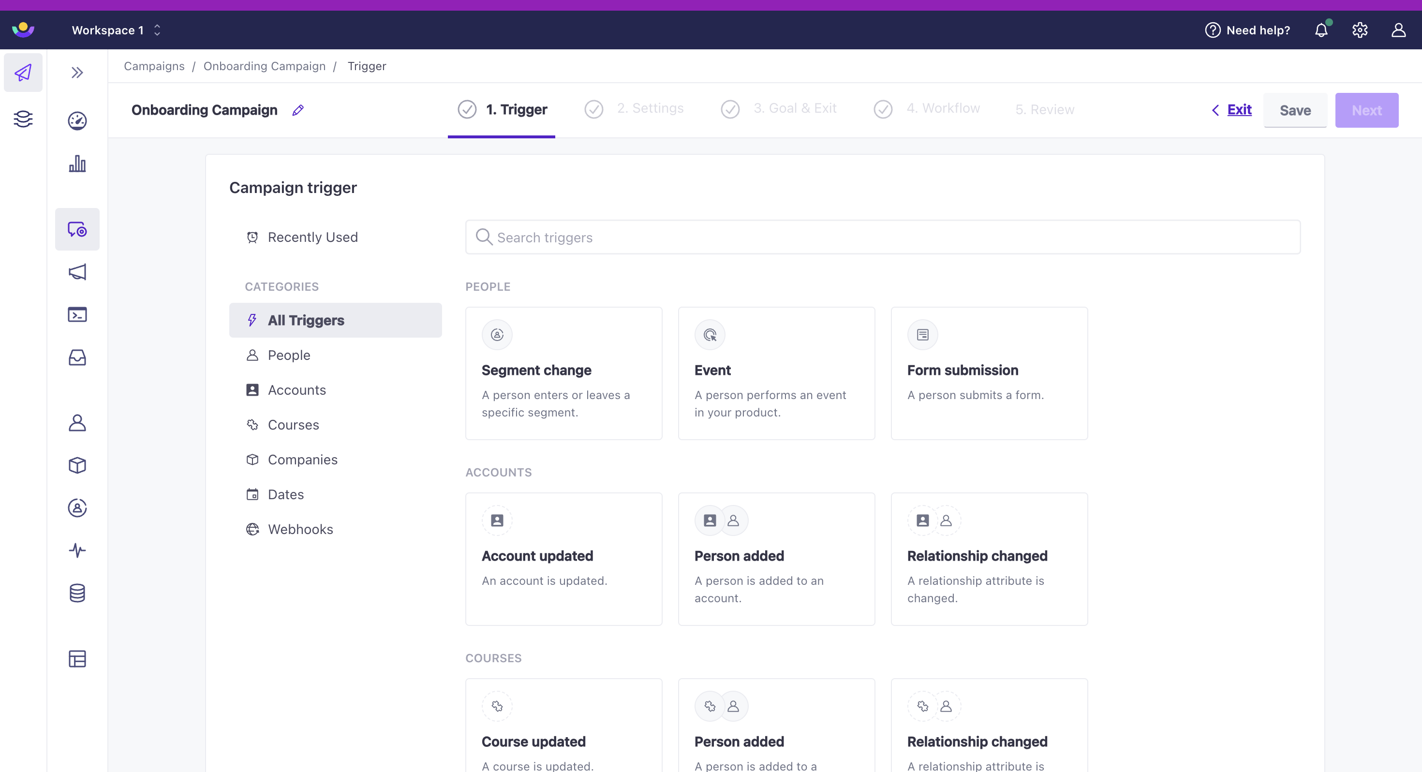
Task: Expand the sidebar with double-chevron icon
Action: 77,73
